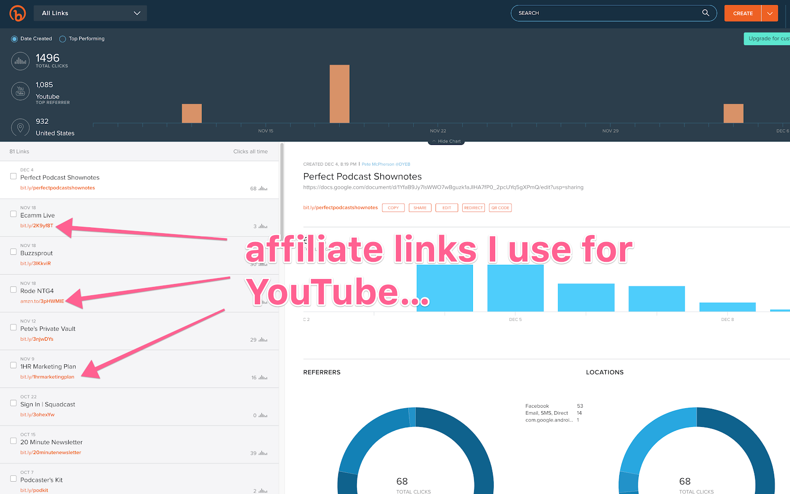This screenshot has height=494, width=790.
Task: Open the bit.ly/3lKkviR short link
Action: (x=36, y=264)
